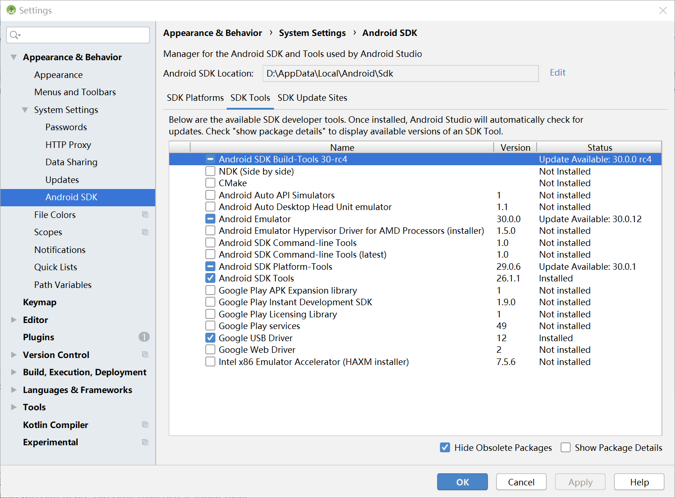675x498 pixels.
Task: Switch to the SDK Platforms tab
Action: point(195,98)
